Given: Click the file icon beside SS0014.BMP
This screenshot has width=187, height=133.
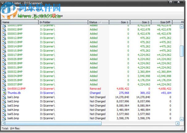Looking at the screenshot, I should point(4,46).
